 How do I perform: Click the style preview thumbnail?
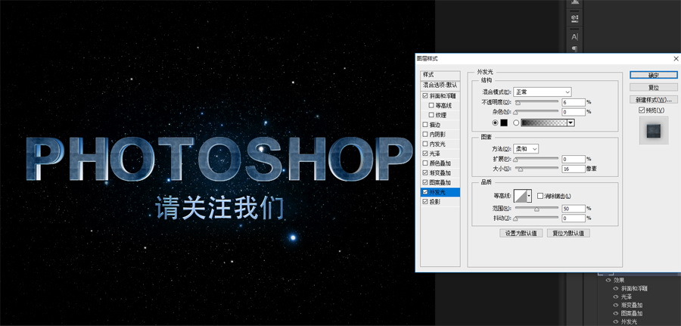coord(654,131)
